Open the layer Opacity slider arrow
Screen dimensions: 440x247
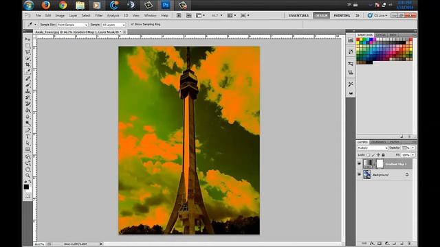point(413,148)
